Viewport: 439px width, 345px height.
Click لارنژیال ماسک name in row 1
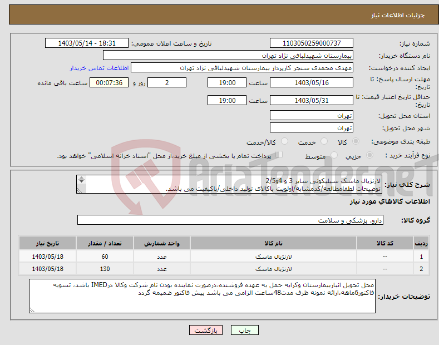tap(274, 257)
